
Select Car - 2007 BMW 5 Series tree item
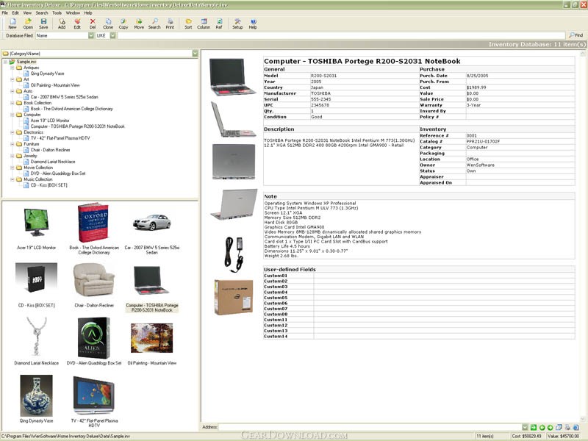64,97
